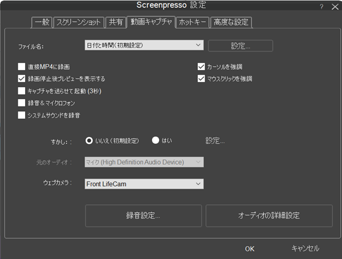Screen dimensions: 342x259
Task: Select the 共有 tab
Action: 116,22
